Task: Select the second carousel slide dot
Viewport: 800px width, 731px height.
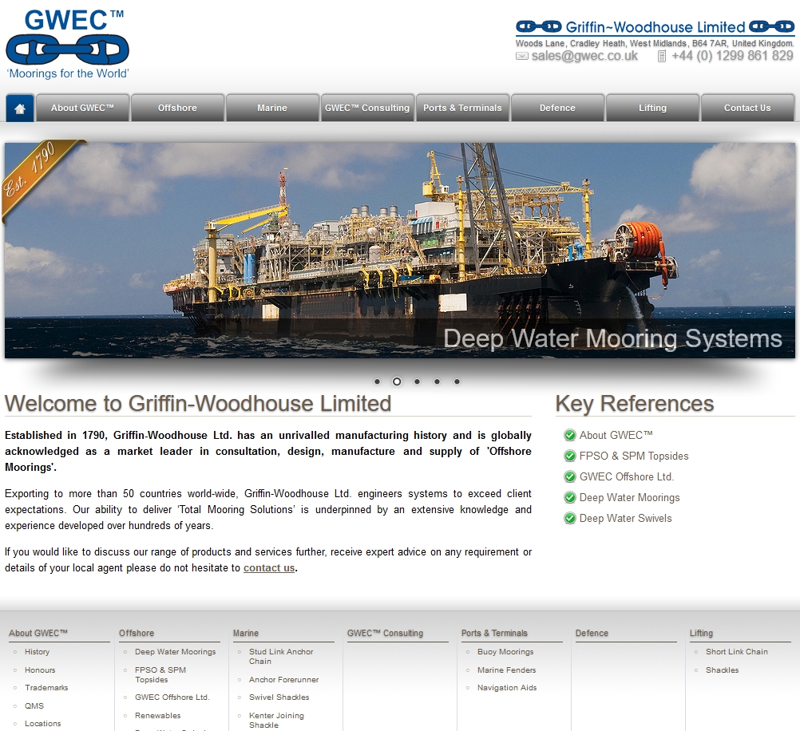Action: point(397,381)
